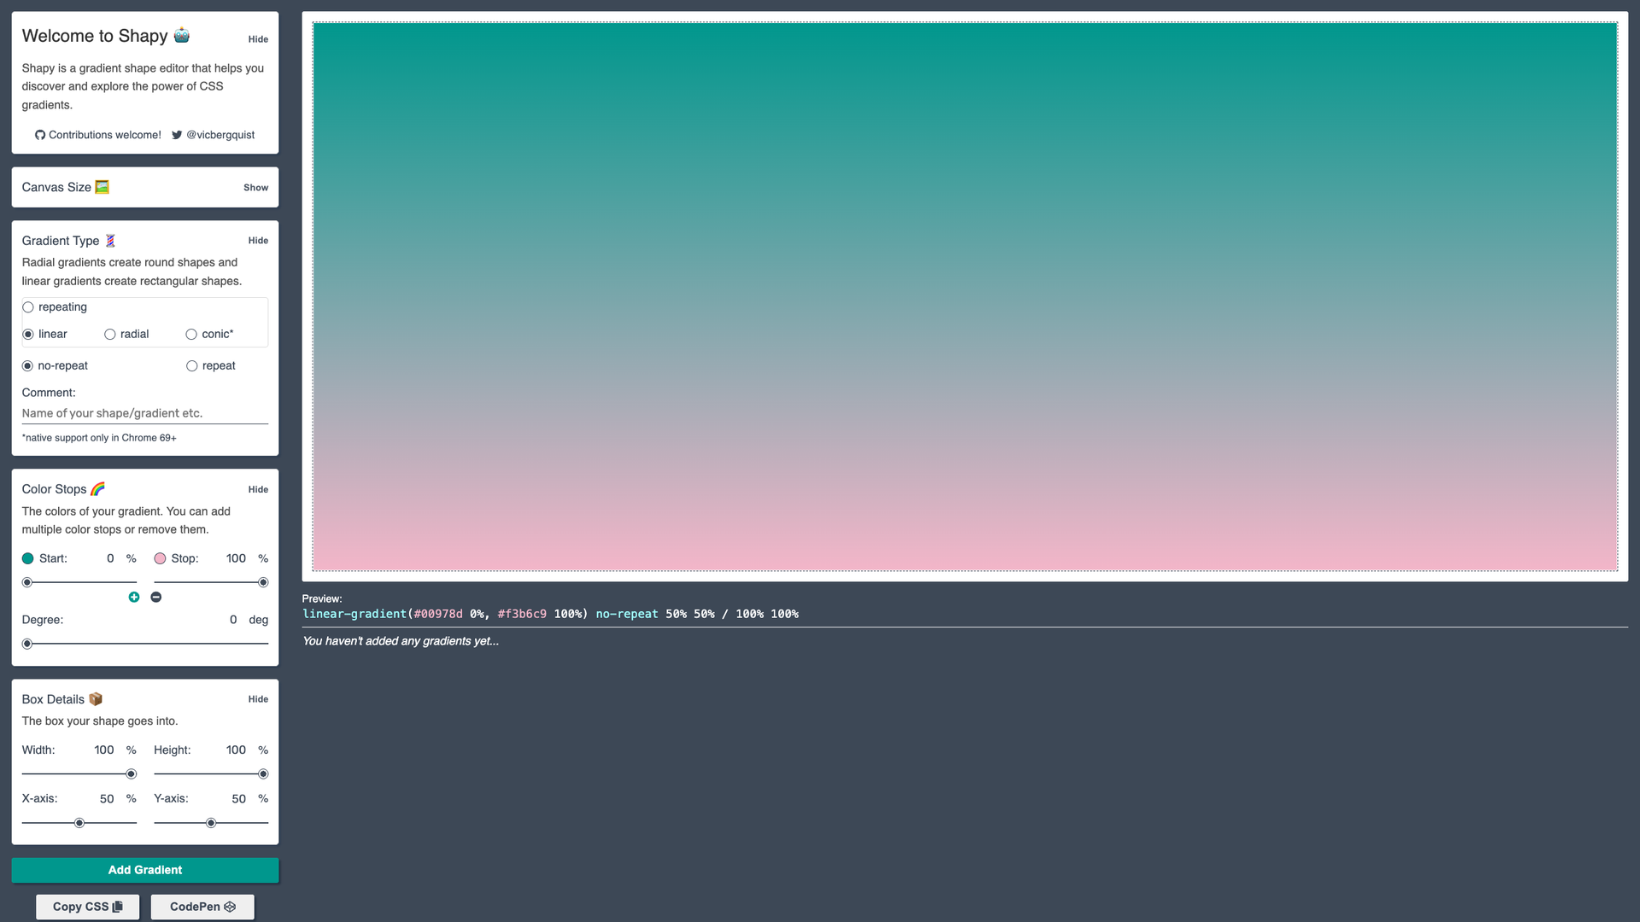Hide the Color Stops section
Screen dimensions: 1640x922
tap(258, 489)
